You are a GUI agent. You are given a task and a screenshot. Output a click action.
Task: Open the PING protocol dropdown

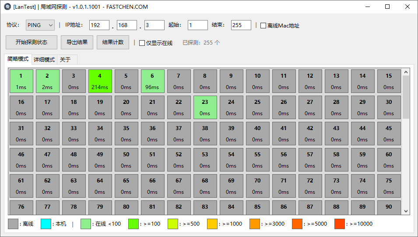point(40,25)
